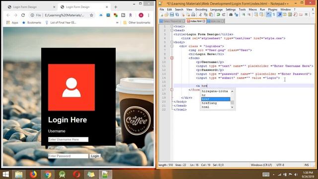Image resolution: width=318 pixels, height=179 pixels.
Task: Open the Language menu
Action: tap(217, 9)
